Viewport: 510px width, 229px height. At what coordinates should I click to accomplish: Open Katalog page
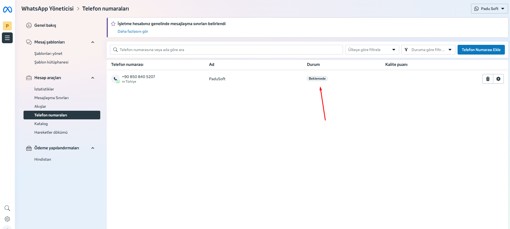pos(41,124)
